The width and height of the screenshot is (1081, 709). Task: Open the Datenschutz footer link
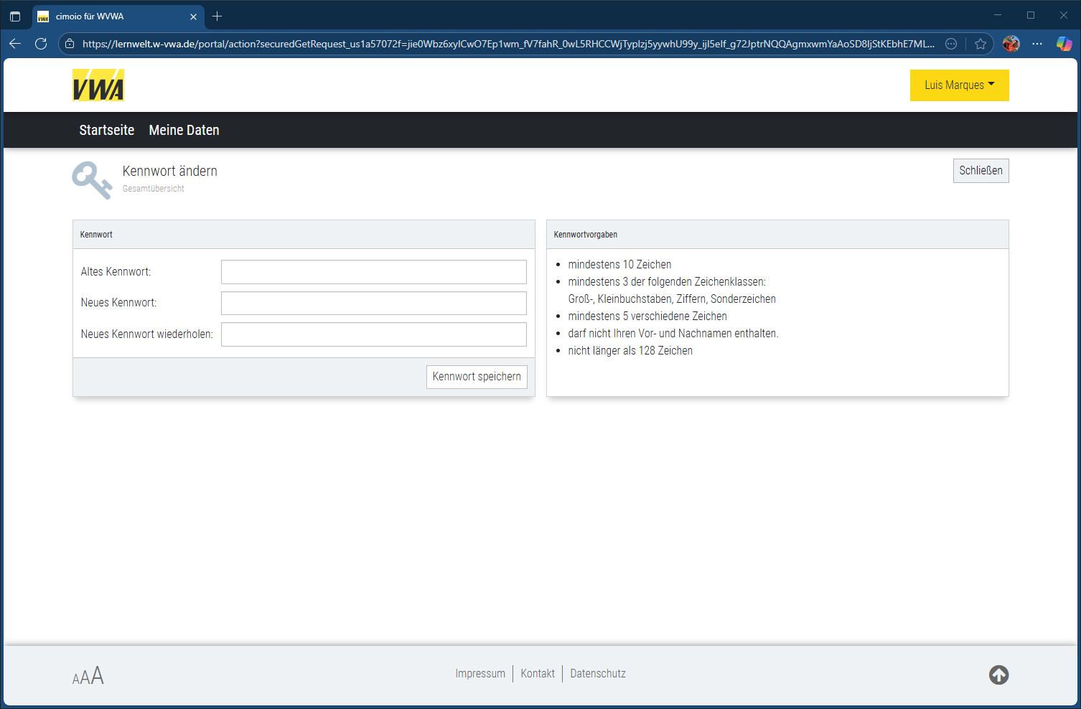click(x=598, y=674)
